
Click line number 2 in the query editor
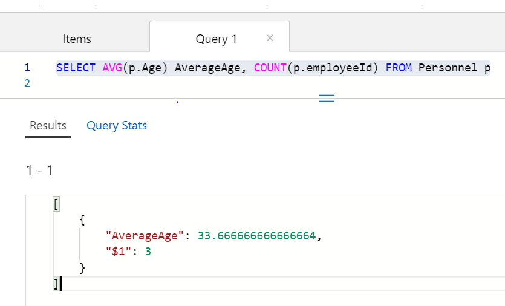click(x=27, y=83)
